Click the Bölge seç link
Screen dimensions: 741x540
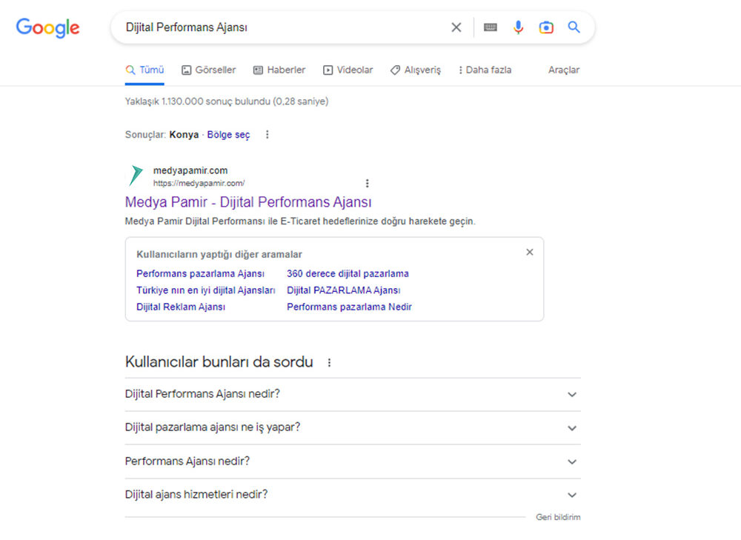[x=228, y=135]
